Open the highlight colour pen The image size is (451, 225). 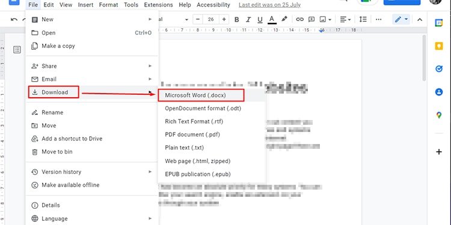[284, 19]
